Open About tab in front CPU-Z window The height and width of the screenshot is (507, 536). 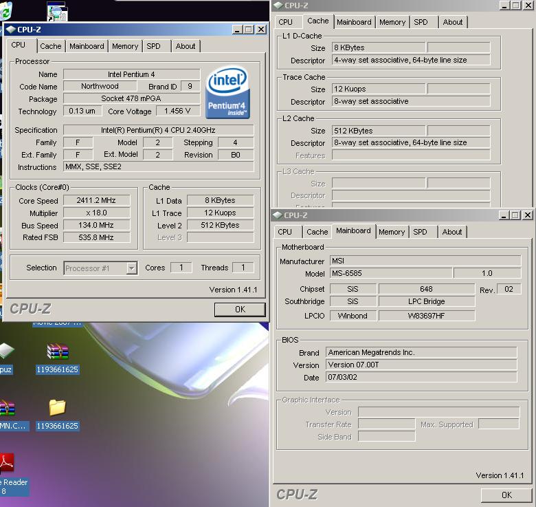[x=186, y=46]
